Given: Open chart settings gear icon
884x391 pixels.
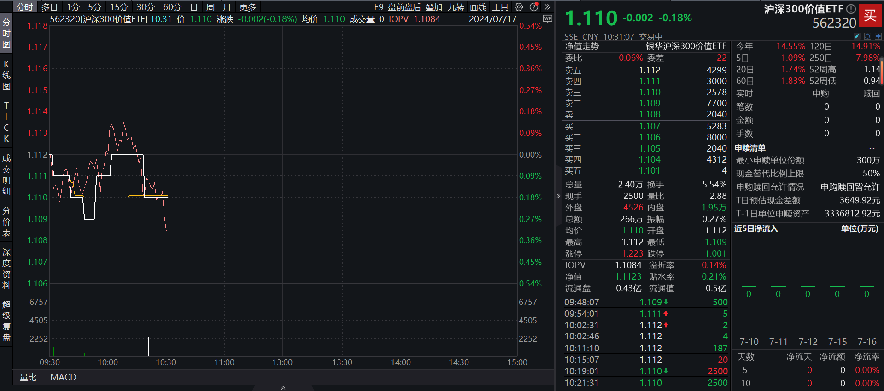Looking at the screenshot, I should coord(519,7).
